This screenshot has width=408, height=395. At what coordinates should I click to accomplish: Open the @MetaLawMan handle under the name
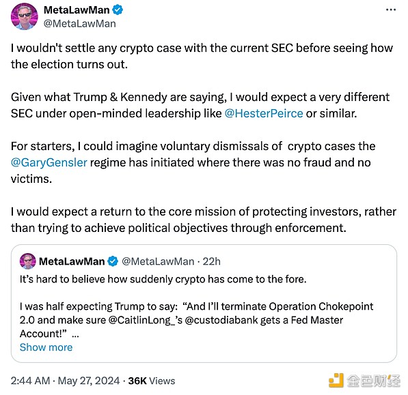point(80,24)
